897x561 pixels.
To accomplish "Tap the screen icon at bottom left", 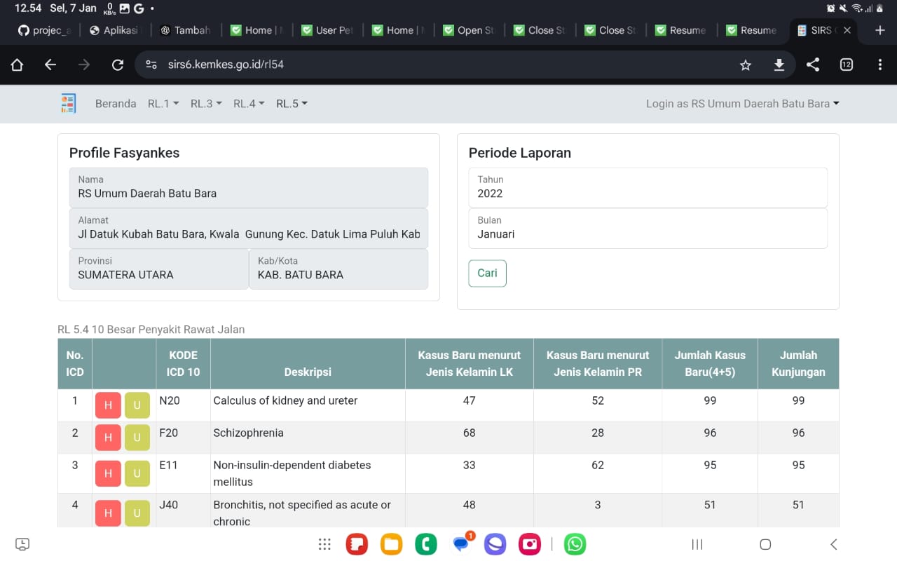I will click(22, 544).
